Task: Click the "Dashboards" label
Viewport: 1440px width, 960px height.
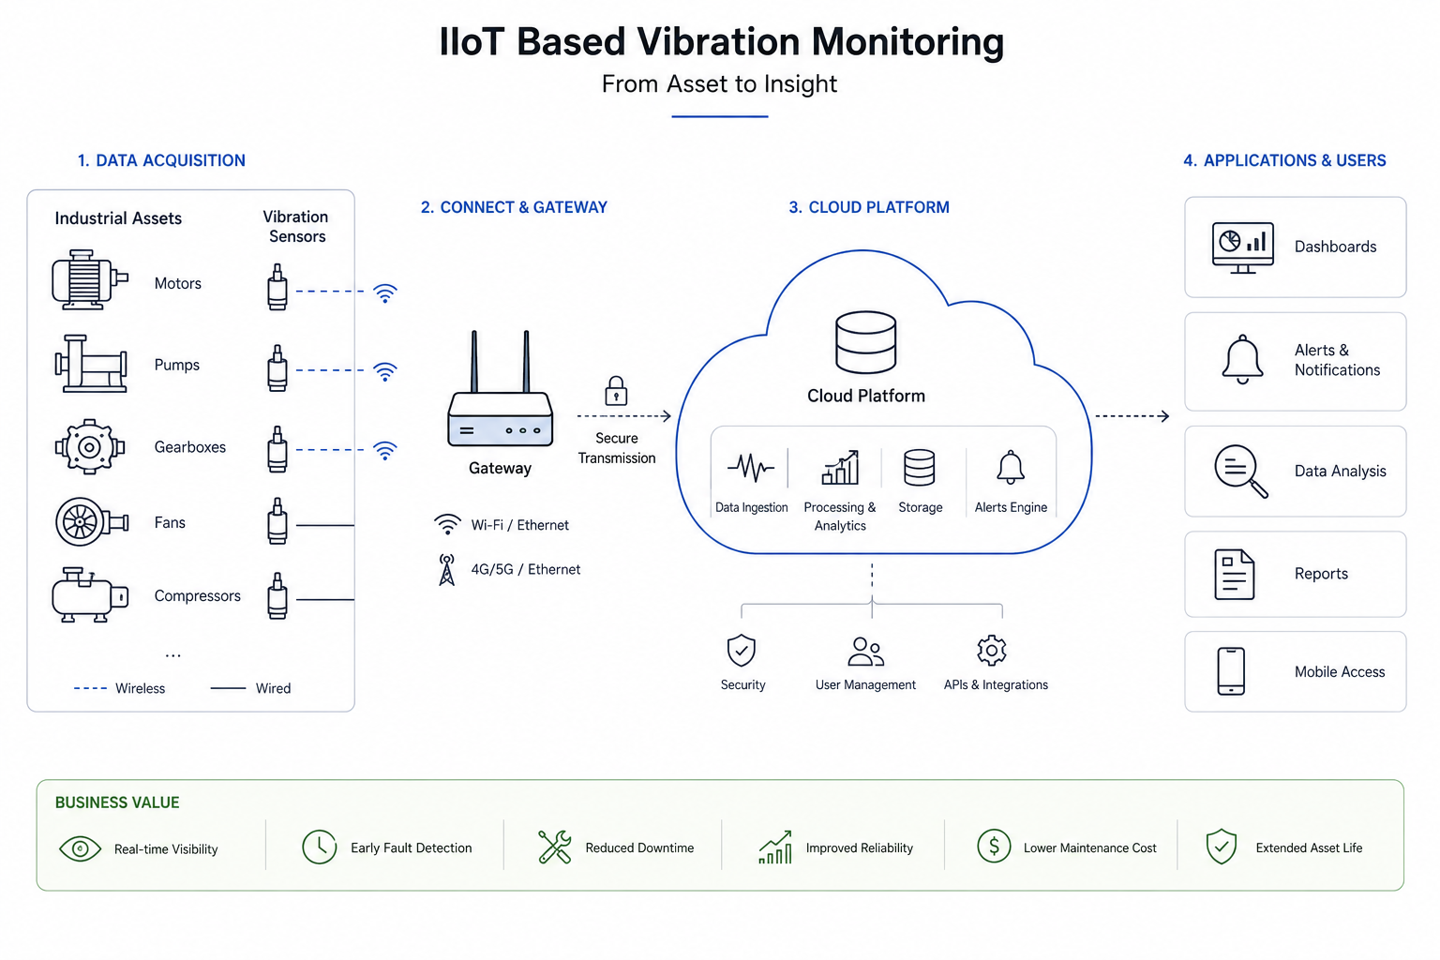Action: click(x=1335, y=247)
